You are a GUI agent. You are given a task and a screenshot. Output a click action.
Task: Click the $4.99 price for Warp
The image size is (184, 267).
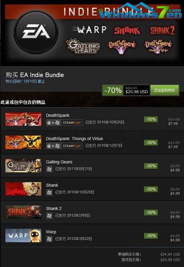(175, 240)
